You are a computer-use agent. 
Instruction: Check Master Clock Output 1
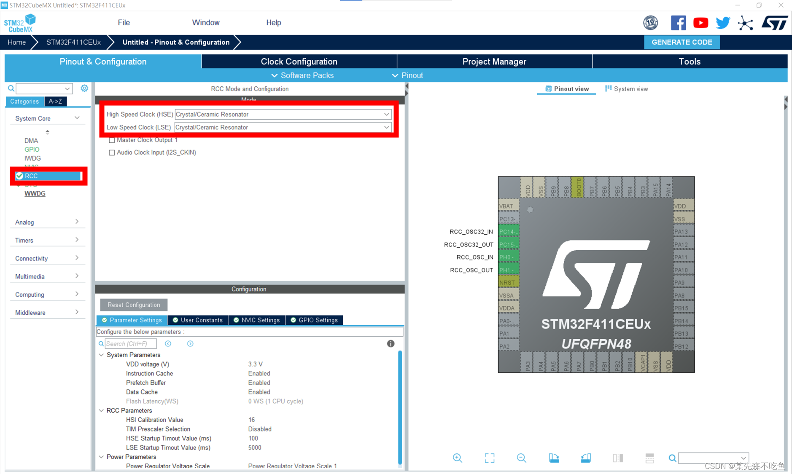tap(112, 140)
